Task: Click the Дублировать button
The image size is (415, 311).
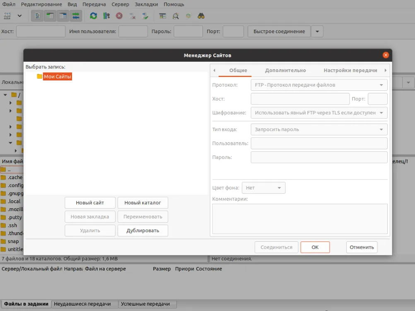Action: 142,231
